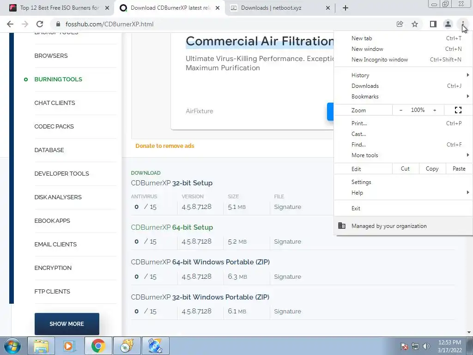The width and height of the screenshot is (473, 355).
Task: Choose Print from menu
Action: tap(403, 123)
